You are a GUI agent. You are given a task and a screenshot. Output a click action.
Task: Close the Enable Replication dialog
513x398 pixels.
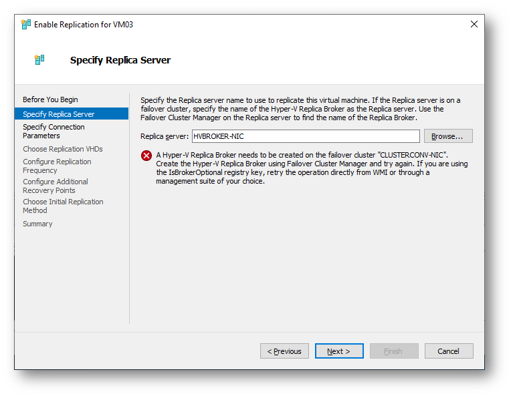[x=474, y=24]
